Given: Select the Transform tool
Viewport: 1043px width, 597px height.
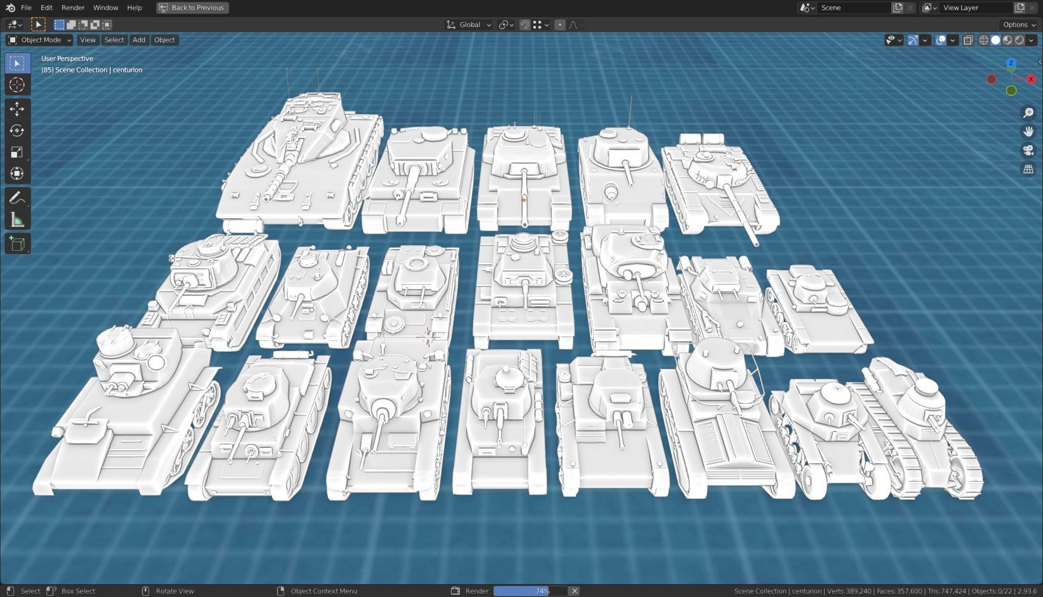Looking at the screenshot, I should tap(18, 173).
